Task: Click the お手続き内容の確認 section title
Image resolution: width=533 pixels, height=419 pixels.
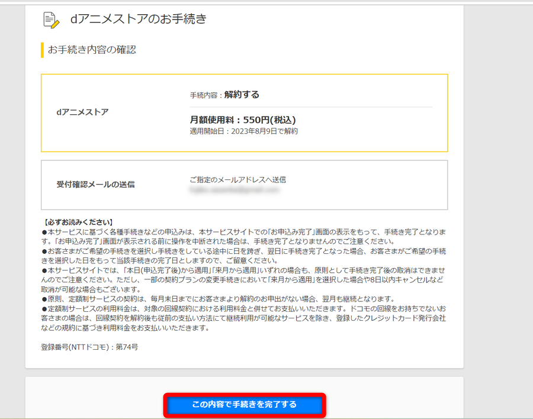Action: point(92,50)
